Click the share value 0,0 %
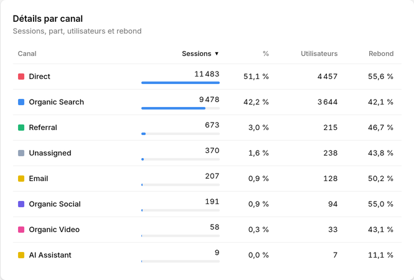This screenshot has height=280, width=414. pos(258,255)
